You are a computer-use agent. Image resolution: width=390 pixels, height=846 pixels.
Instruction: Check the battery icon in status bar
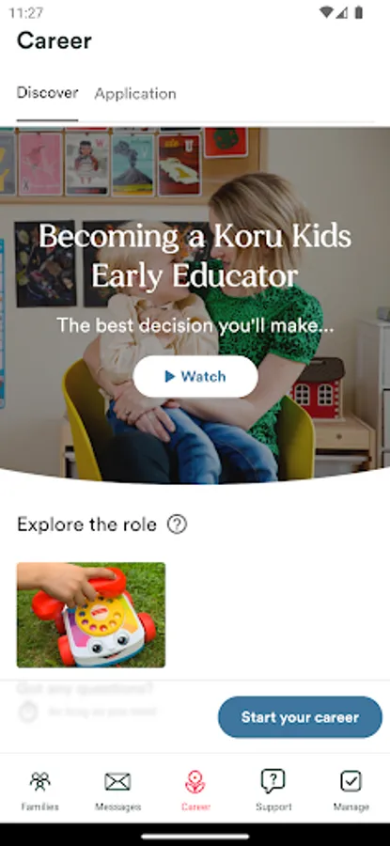[358, 12]
